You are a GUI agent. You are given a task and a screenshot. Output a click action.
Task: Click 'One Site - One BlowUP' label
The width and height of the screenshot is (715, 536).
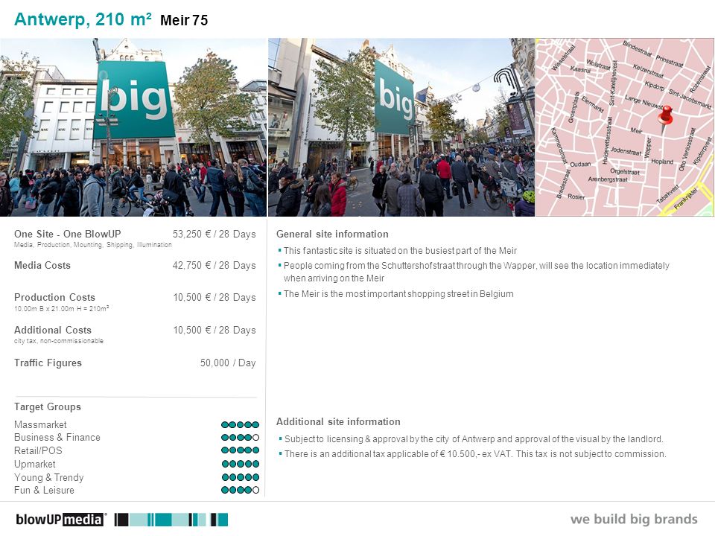click(x=68, y=234)
